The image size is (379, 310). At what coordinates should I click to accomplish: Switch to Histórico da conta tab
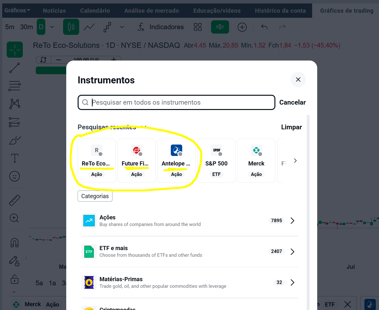pos(280,11)
